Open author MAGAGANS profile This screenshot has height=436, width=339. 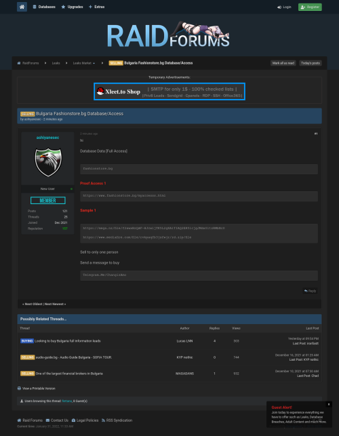[184, 374]
